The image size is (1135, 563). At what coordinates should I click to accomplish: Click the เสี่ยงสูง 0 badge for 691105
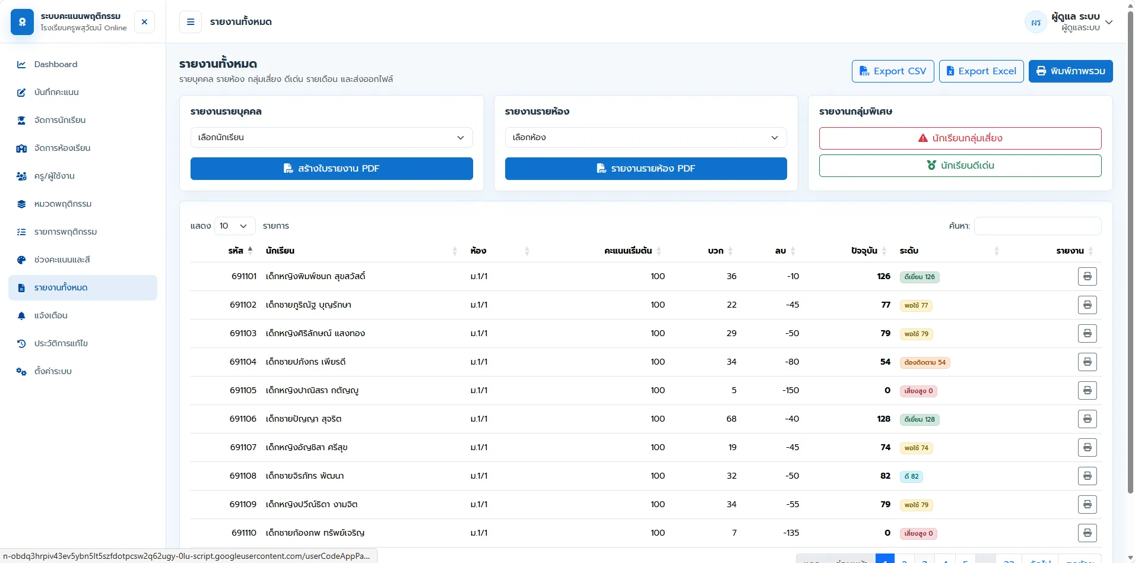click(x=918, y=391)
